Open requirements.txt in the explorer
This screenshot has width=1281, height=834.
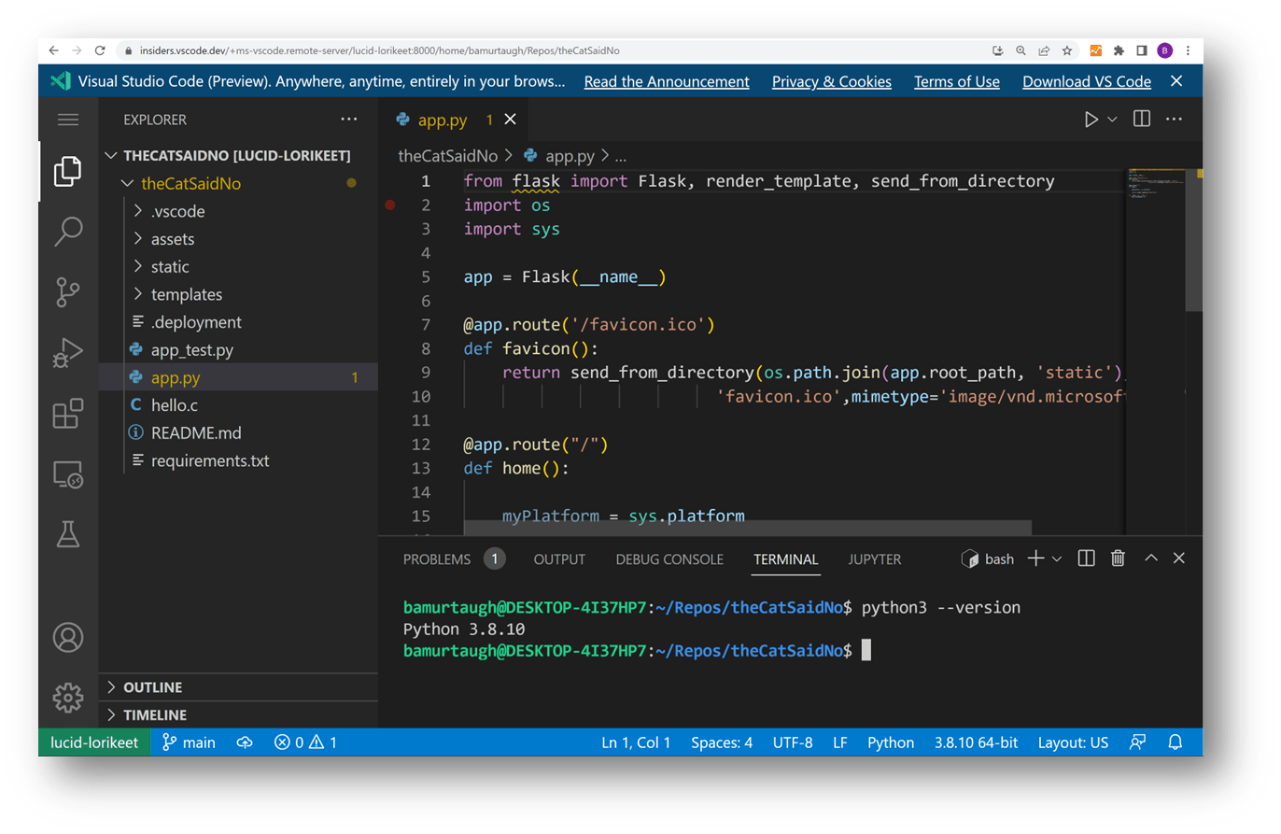pyautogui.click(x=238, y=460)
